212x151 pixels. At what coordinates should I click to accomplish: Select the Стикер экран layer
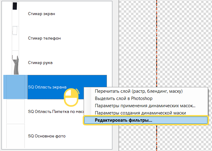tap(41, 14)
